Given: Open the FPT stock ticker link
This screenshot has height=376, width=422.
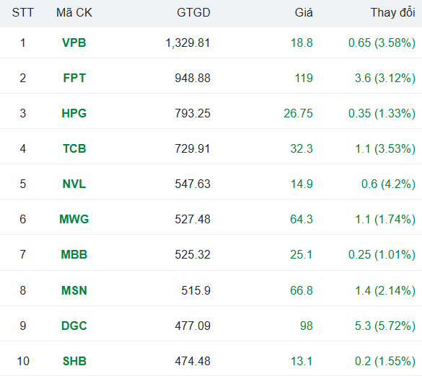Looking at the screenshot, I should (74, 78).
